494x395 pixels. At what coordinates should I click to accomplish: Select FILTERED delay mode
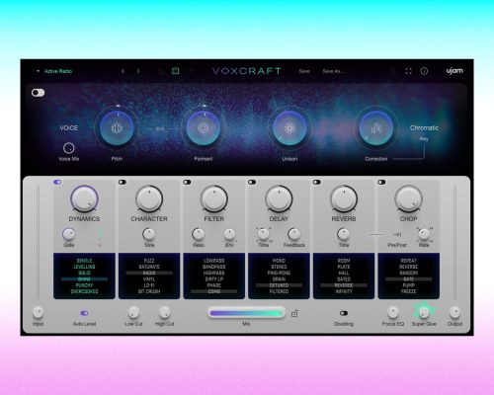point(279,291)
